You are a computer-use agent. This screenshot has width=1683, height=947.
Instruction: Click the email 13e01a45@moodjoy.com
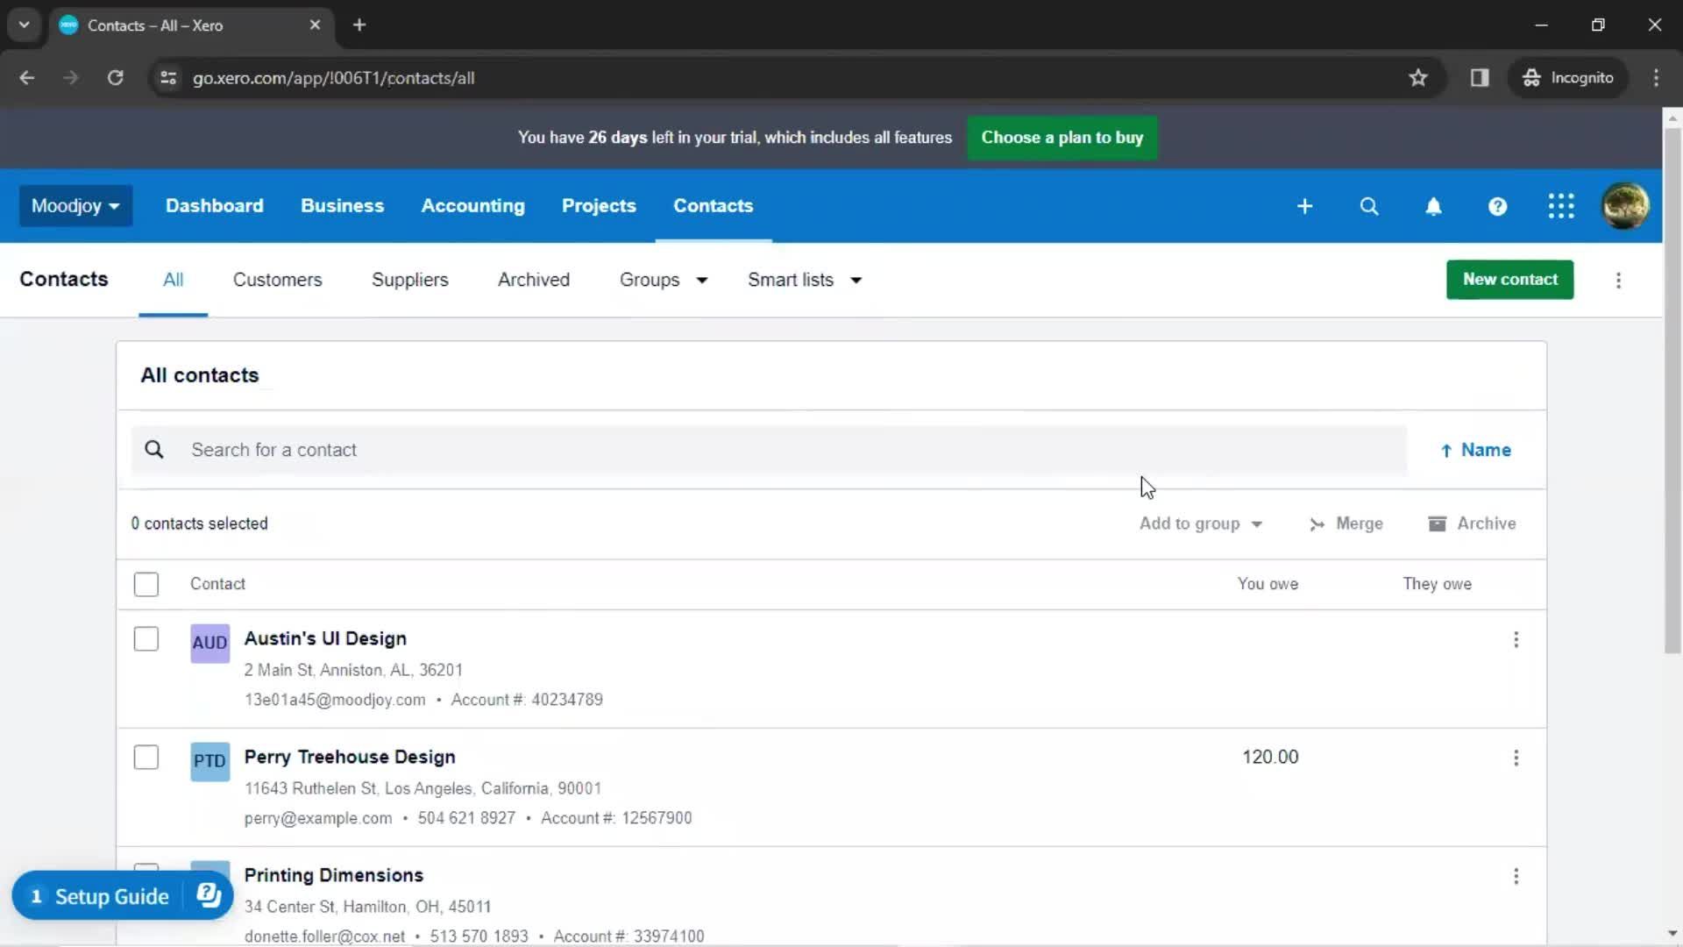[335, 700]
